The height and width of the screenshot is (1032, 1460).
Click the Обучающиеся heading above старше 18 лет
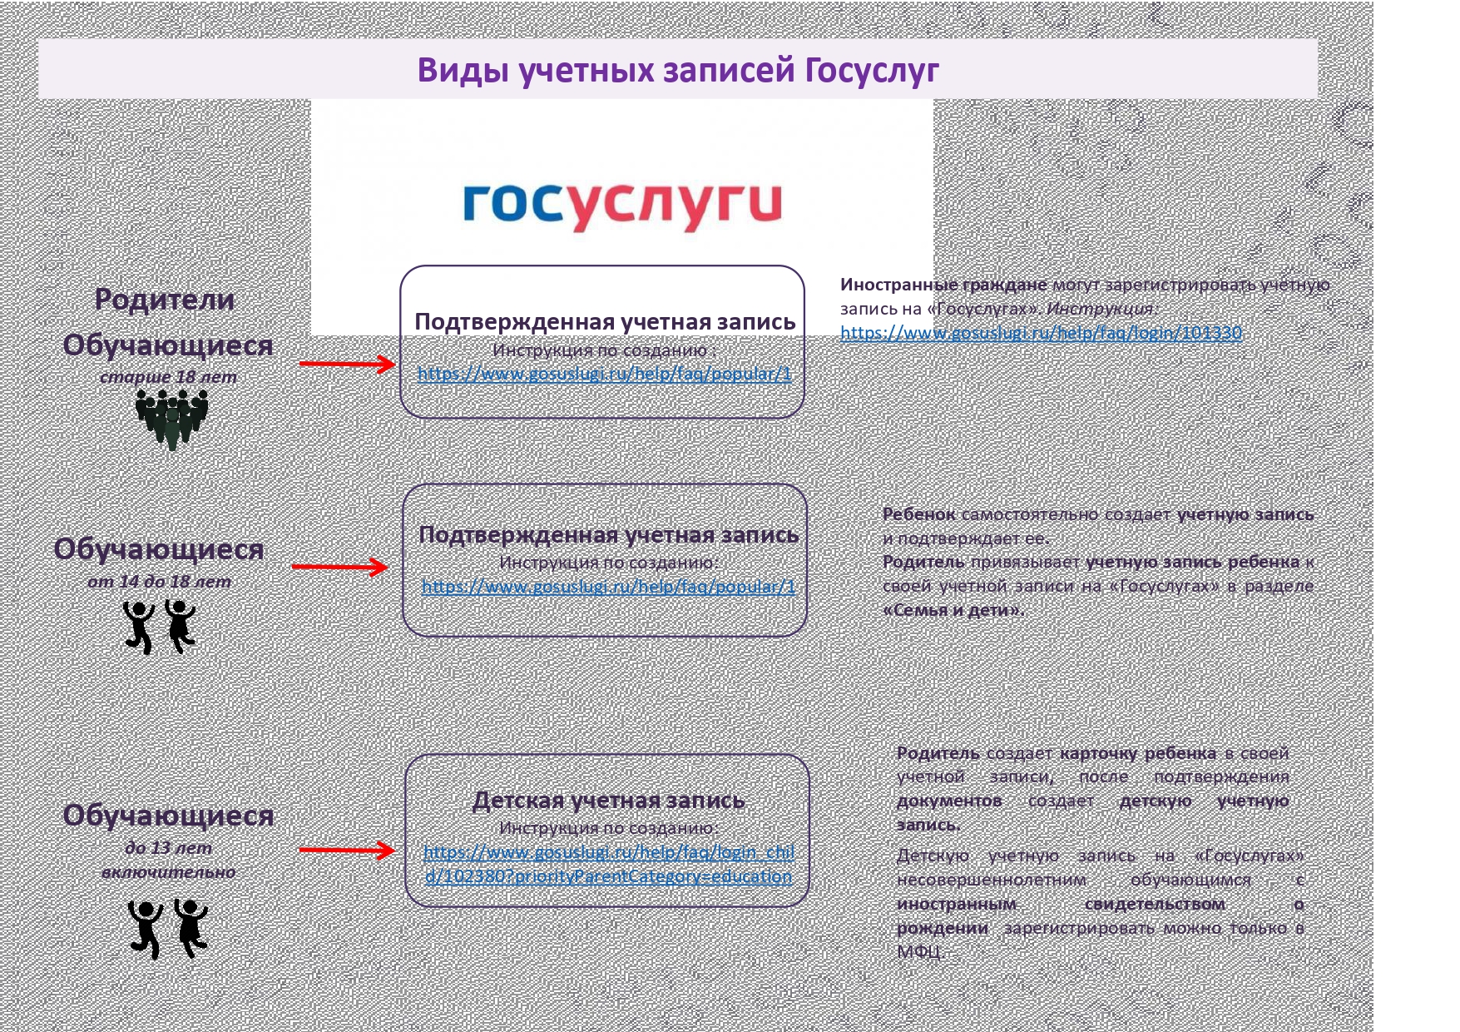pos(168,345)
